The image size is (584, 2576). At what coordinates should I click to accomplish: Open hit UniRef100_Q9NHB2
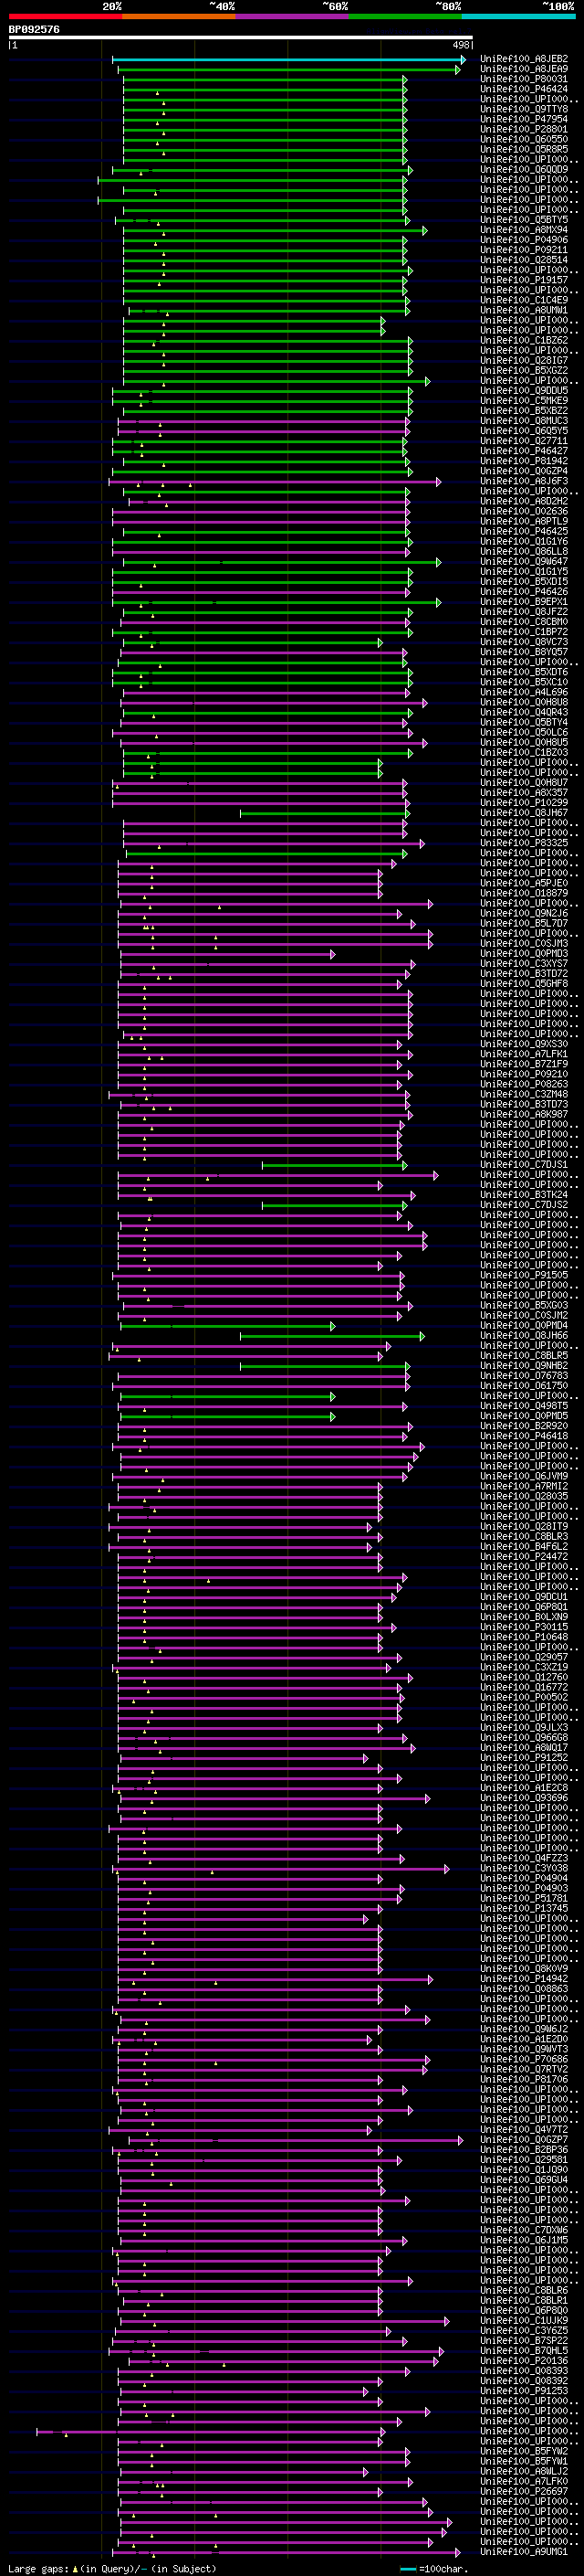[x=524, y=1365]
